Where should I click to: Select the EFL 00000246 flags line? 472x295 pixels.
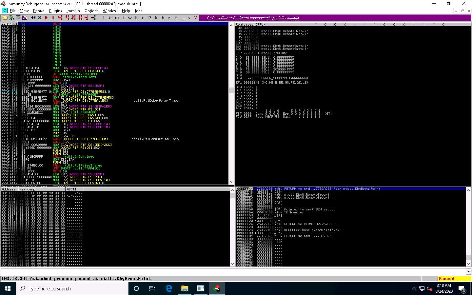pos(272,83)
